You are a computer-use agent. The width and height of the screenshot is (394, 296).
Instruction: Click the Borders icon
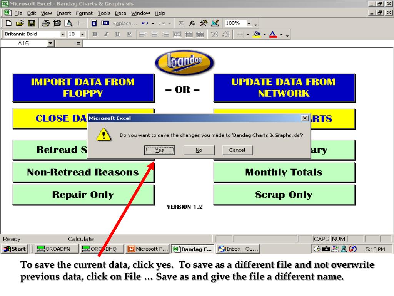tap(240, 34)
